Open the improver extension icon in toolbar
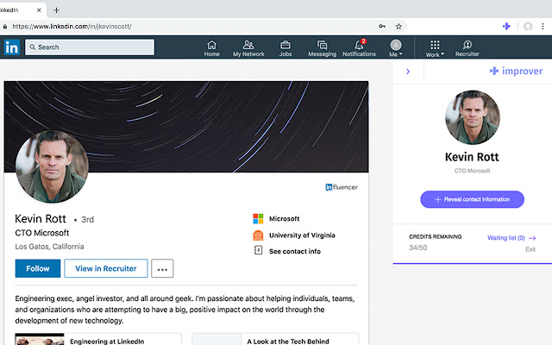This screenshot has width=552, height=345. click(x=506, y=26)
